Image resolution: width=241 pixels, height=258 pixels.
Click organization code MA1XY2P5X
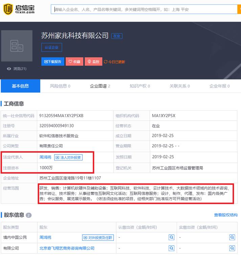point(163,116)
